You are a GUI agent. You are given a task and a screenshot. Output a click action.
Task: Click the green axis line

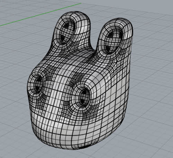click(x=40, y=15)
